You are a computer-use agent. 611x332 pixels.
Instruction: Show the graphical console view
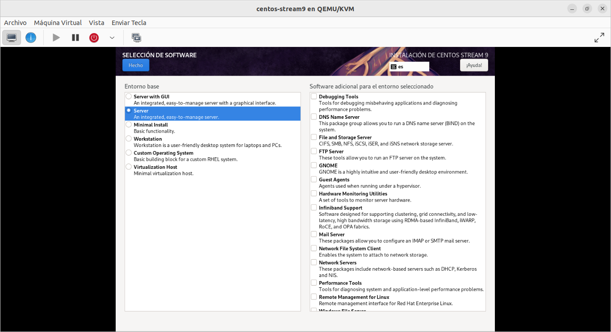(12, 38)
